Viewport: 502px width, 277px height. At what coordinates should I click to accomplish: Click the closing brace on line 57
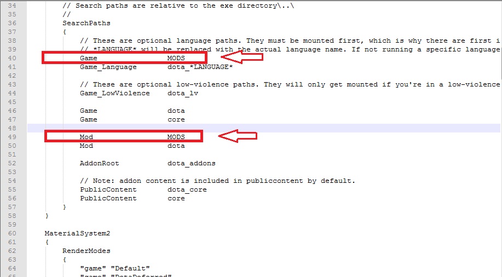coord(65,207)
